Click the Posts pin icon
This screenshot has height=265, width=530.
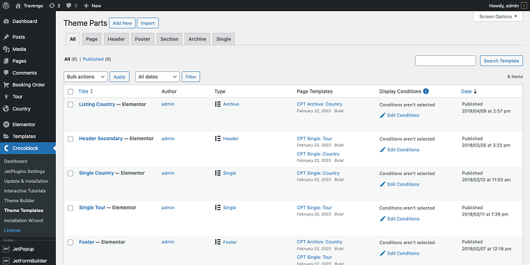[x=6, y=37]
